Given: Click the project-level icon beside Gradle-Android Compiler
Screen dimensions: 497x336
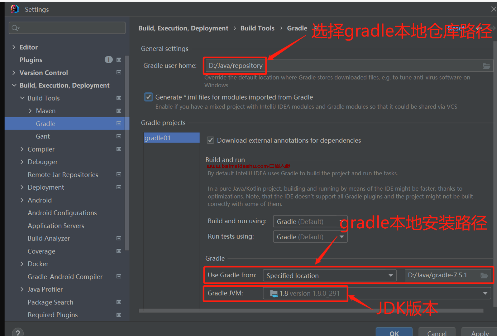Looking at the screenshot, I should (x=119, y=276).
